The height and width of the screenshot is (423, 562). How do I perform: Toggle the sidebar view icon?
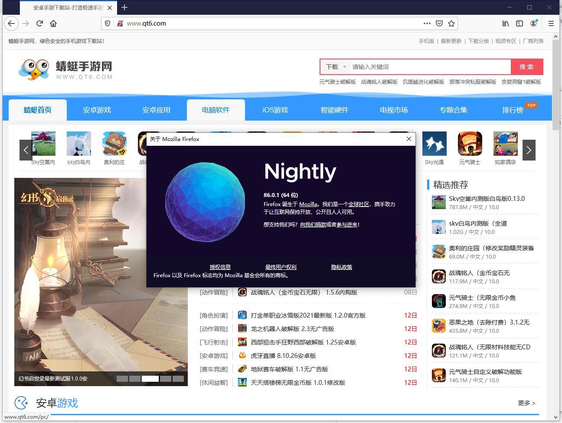pyautogui.click(x=520, y=23)
